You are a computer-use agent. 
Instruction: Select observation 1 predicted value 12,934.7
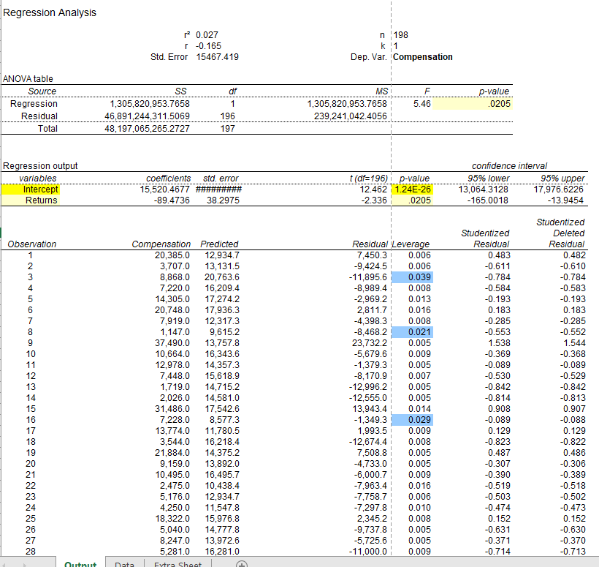(222, 255)
